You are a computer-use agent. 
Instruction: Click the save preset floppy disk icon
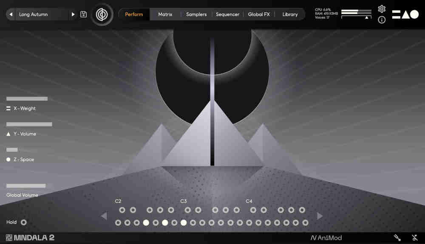pyautogui.click(x=84, y=14)
